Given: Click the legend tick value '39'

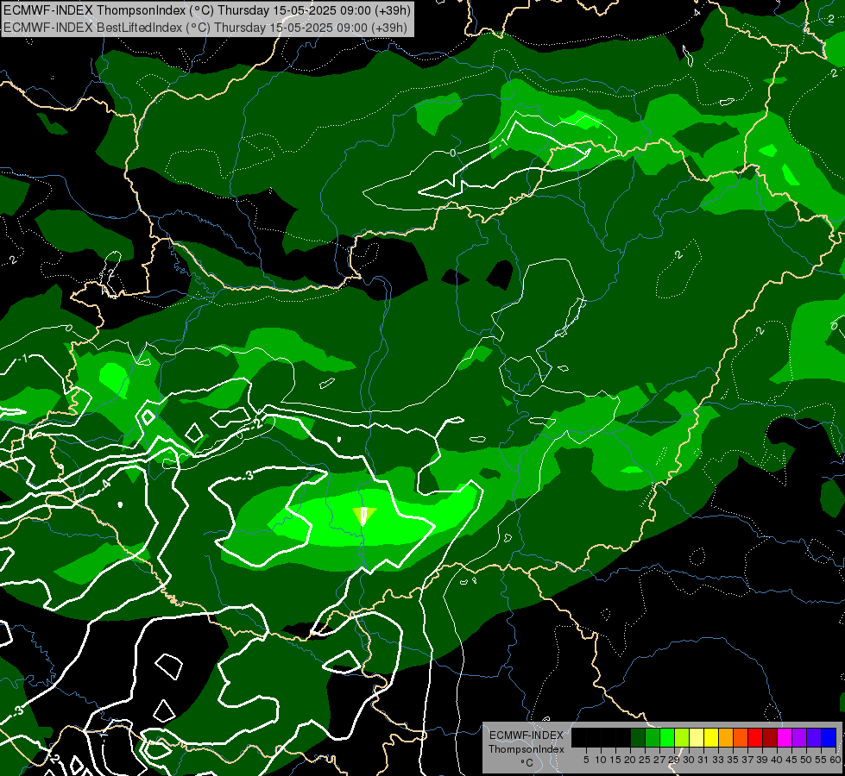Looking at the screenshot, I should point(762,760).
